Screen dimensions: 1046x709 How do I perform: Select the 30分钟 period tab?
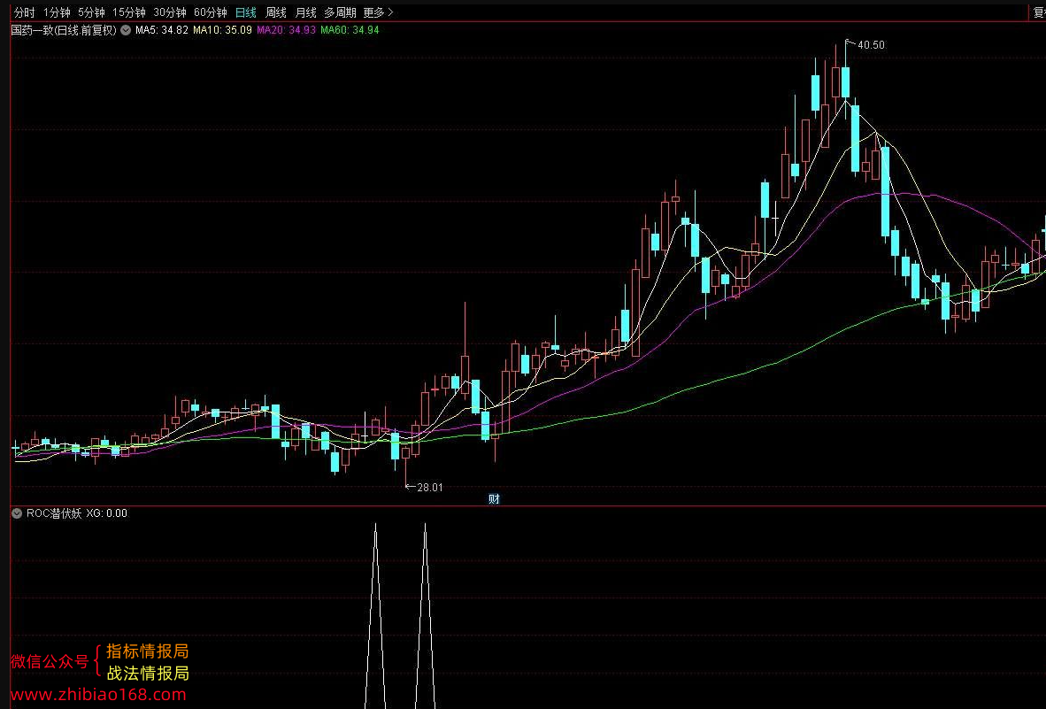point(169,12)
